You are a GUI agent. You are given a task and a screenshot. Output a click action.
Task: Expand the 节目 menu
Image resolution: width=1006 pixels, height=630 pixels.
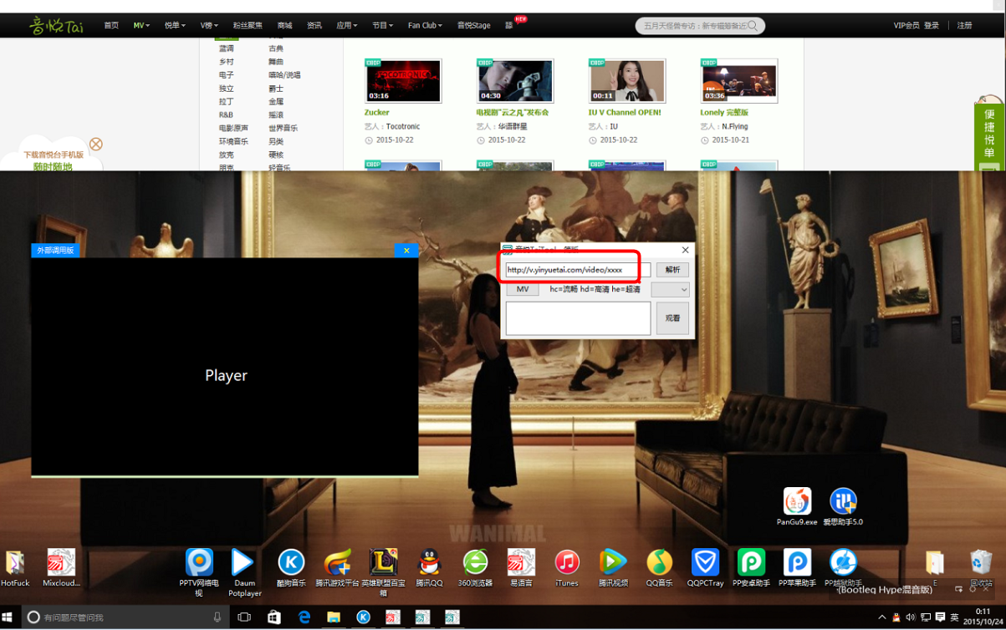pos(382,26)
